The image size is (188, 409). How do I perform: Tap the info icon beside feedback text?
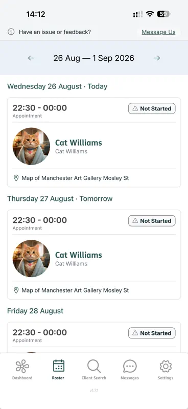click(11, 32)
